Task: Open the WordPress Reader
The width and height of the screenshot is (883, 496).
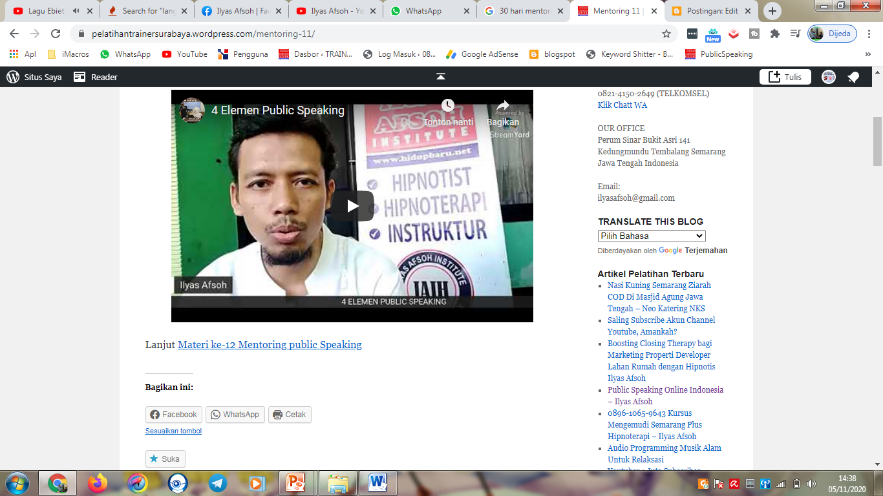Action: [x=96, y=77]
